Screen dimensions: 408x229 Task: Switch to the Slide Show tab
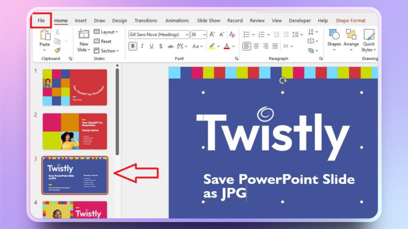208,21
